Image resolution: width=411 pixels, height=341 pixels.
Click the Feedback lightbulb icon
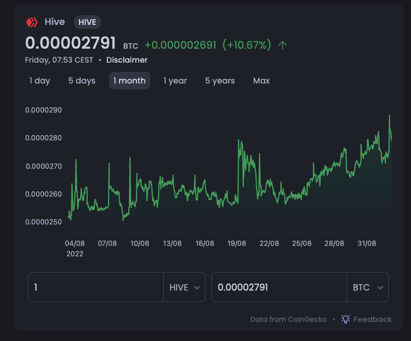[345, 319]
